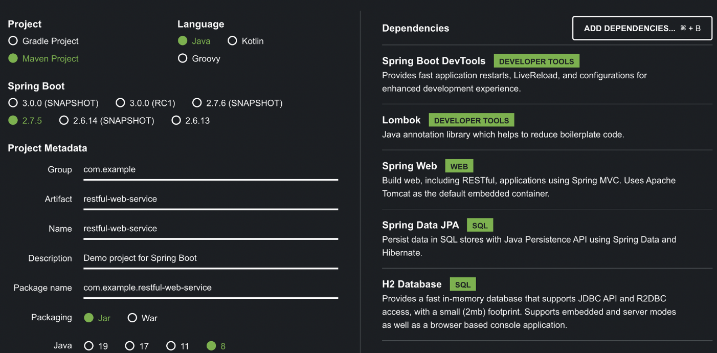
Task: Click the Spring Boot section heading
Action: coord(36,86)
